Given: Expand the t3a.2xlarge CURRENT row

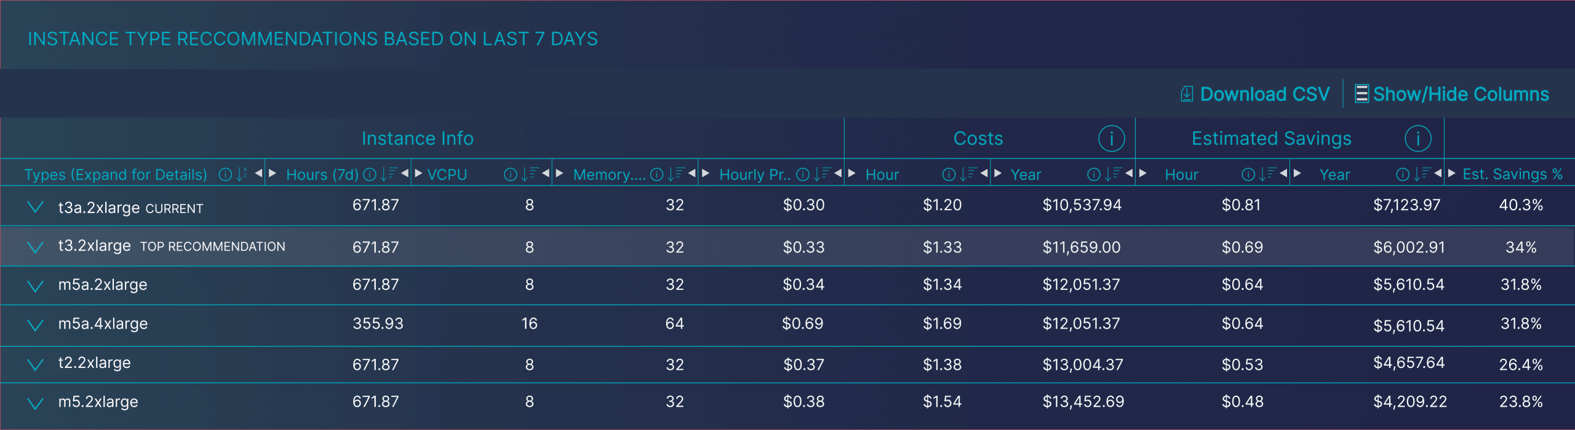Looking at the screenshot, I should (x=36, y=207).
